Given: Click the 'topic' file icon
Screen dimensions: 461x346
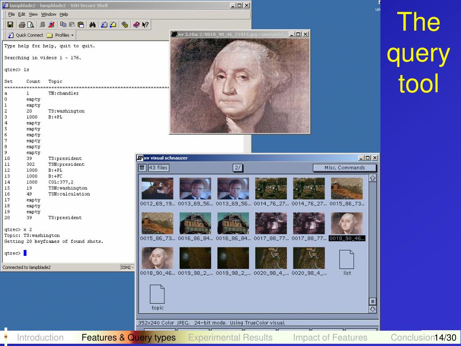Looking at the screenshot, I should [x=157, y=294].
